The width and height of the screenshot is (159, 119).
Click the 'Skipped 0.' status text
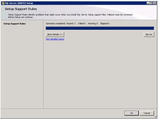(x=105, y=24)
